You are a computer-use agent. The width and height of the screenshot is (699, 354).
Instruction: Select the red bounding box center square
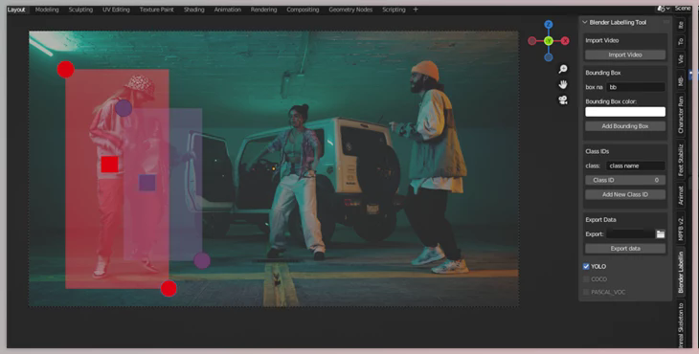(x=110, y=165)
